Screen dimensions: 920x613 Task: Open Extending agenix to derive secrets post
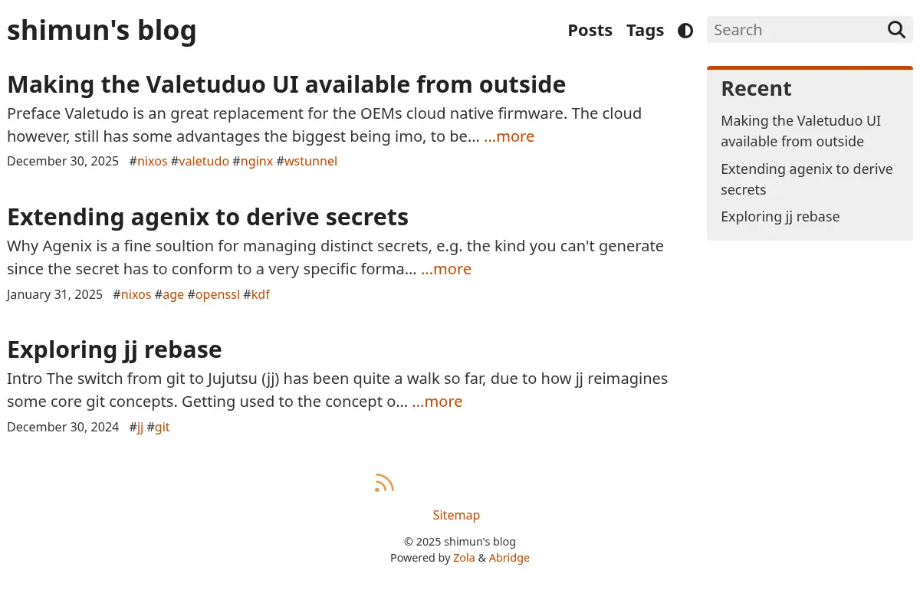coord(208,217)
